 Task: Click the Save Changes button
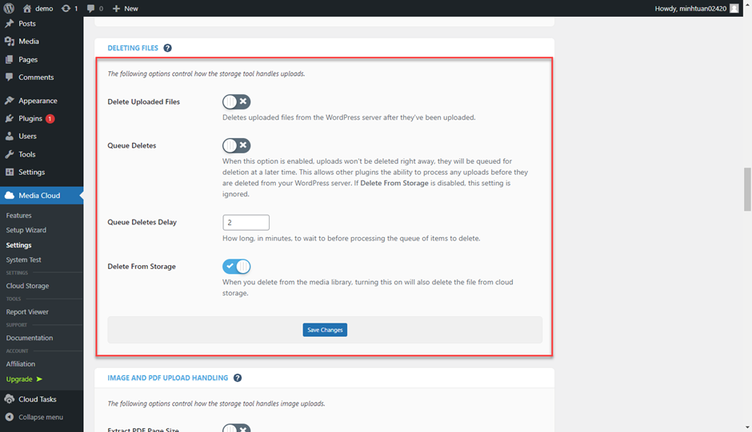point(325,330)
